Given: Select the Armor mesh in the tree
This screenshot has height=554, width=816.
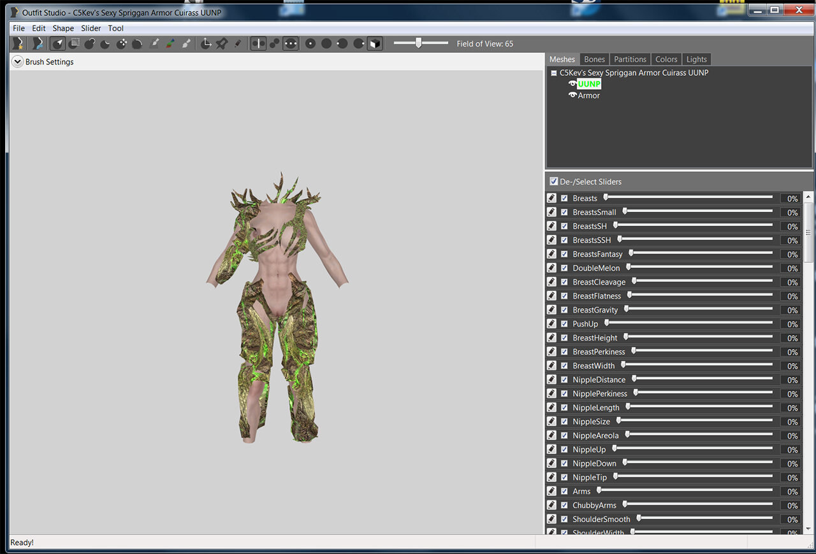Looking at the screenshot, I should 588,96.
